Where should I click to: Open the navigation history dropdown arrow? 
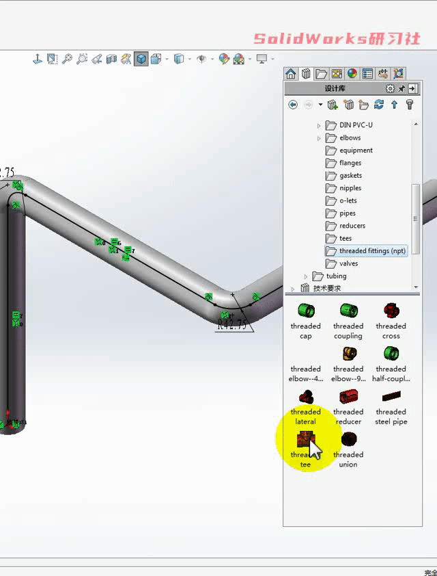coord(320,105)
